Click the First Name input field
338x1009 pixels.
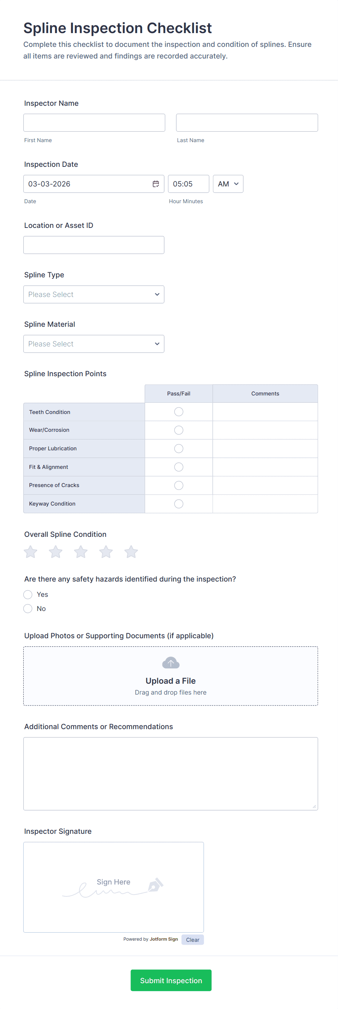94,122
